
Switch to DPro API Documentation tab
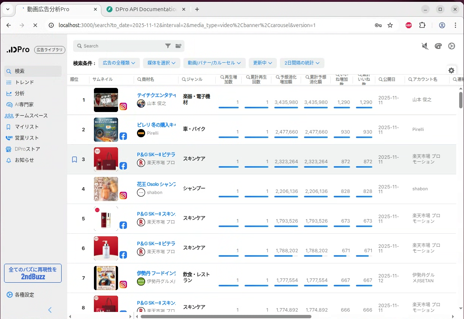coord(146,9)
